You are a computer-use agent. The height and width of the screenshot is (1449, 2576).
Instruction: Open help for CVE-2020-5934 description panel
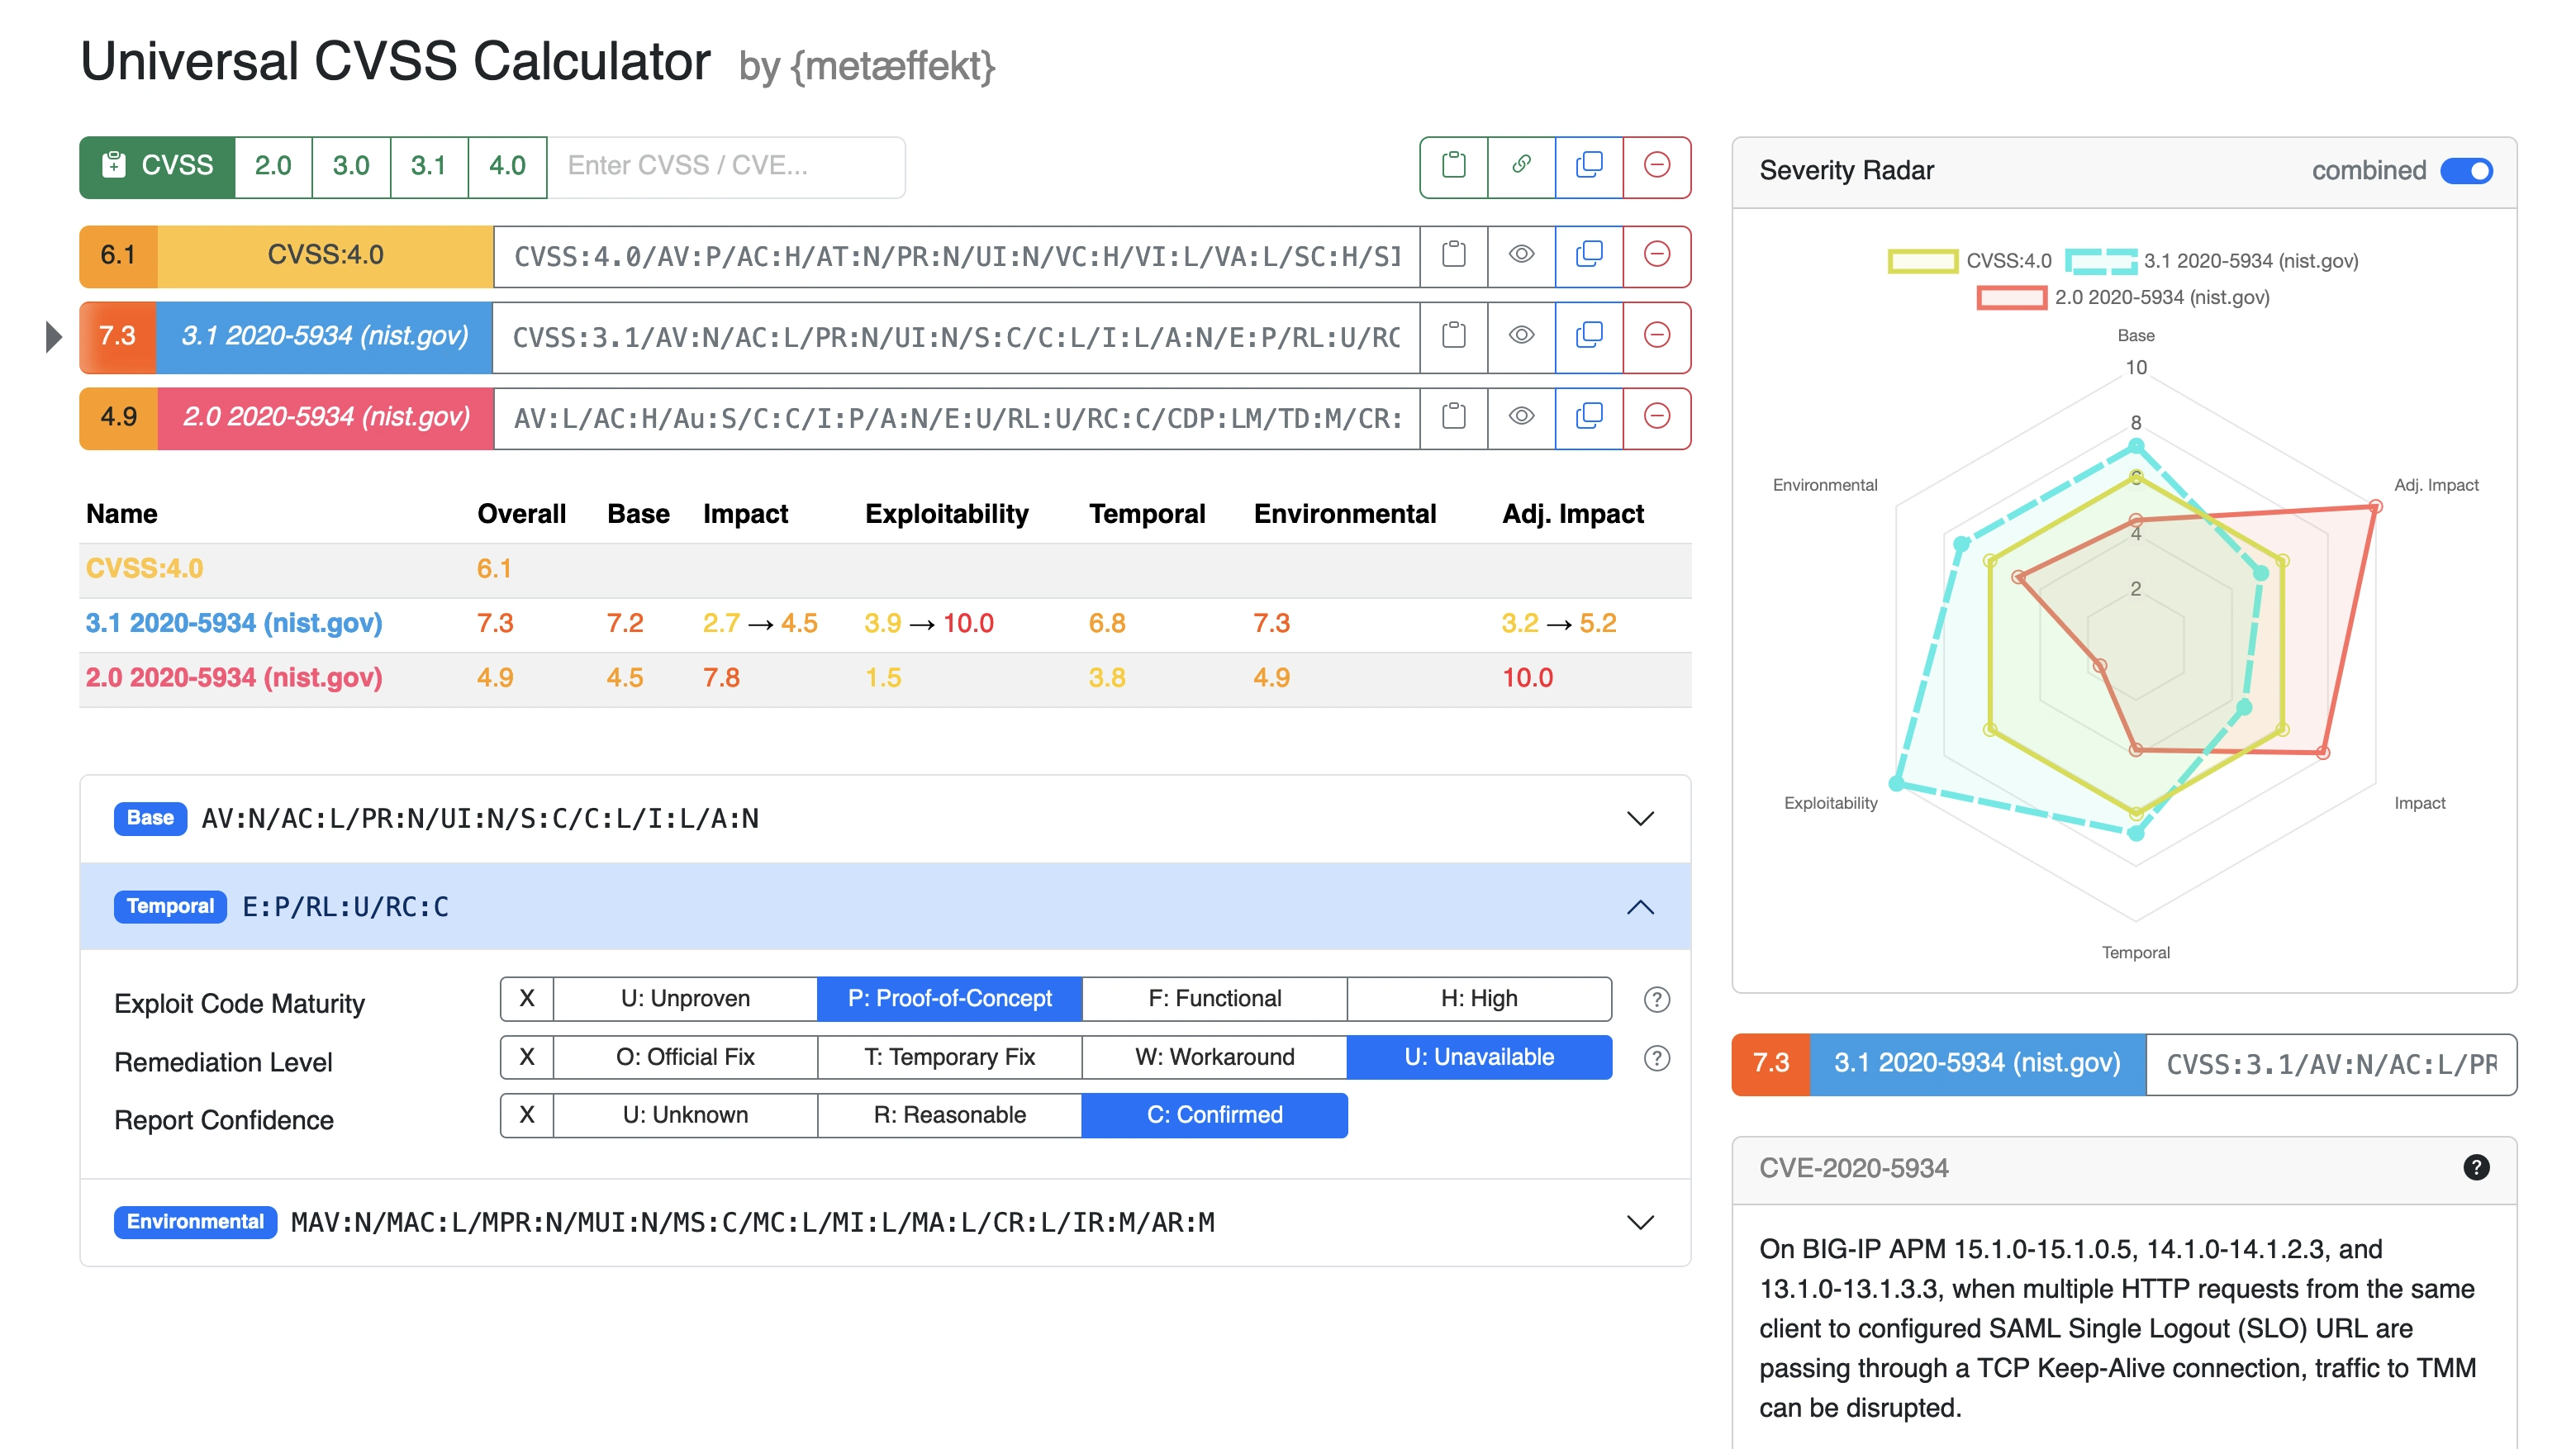(x=2477, y=1167)
